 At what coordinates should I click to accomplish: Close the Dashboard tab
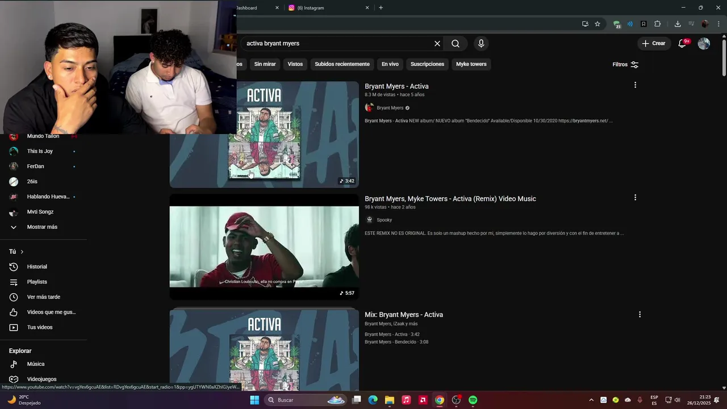(x=277, y=8)
